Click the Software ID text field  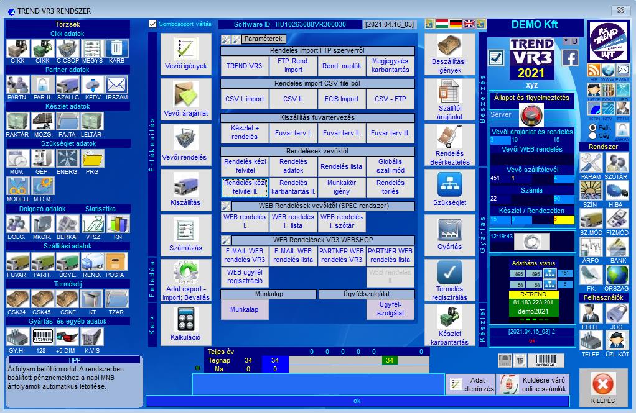[290, 24]
